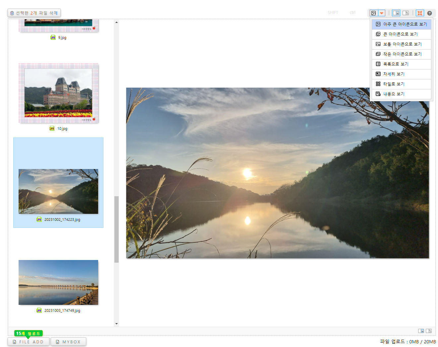Click the JPG file icon beside 10.jpg
This screenshot has width=438, height=347.
tap(52, 129)
